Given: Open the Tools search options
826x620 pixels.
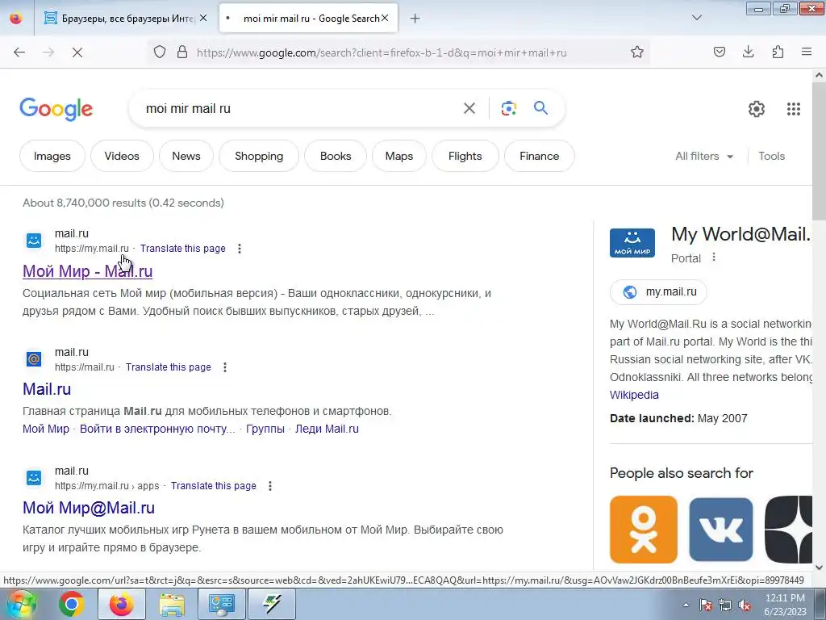Looking at the screenshot, I should (x=771, y=156).
